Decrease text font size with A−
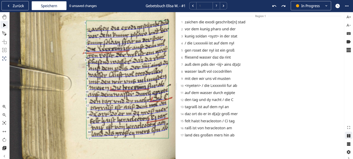This screenshot has height=159, width=353. coord(349,25)
